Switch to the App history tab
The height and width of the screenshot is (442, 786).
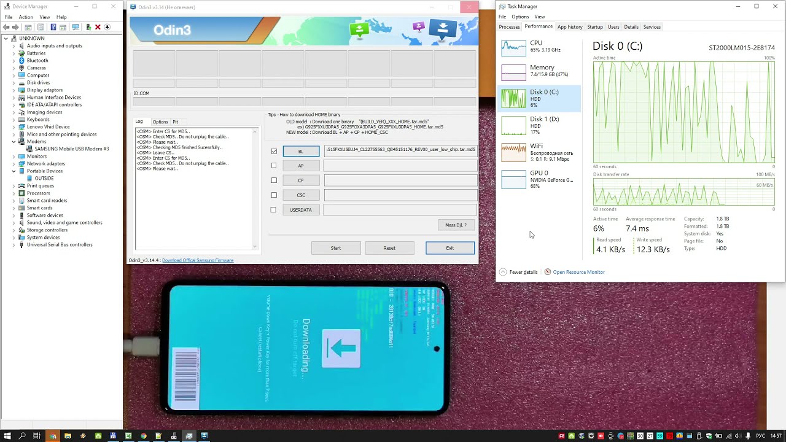pos(570,27)
